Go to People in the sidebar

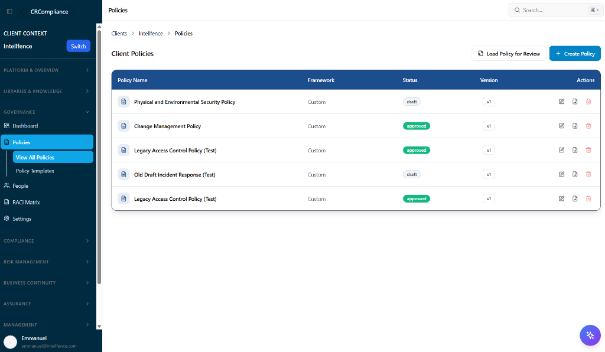[20, 185]
